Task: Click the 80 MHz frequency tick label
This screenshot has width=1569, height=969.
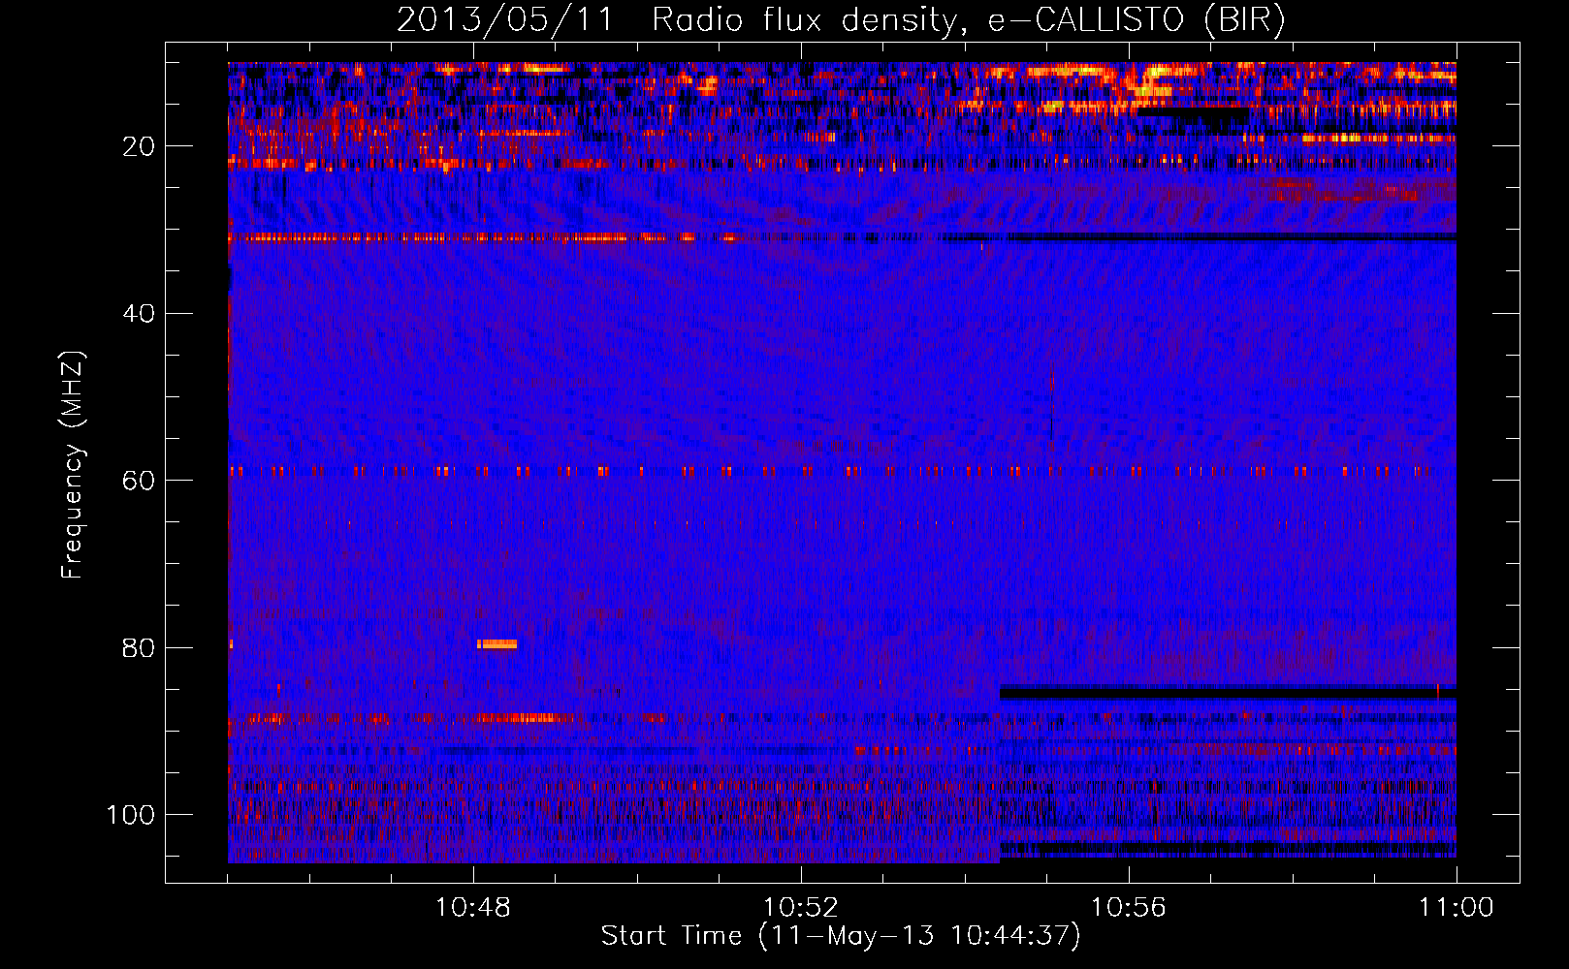Action: 139,647
